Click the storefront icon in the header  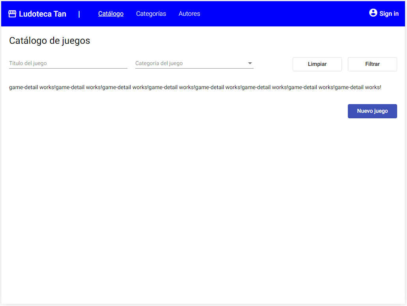pos(12,13)
